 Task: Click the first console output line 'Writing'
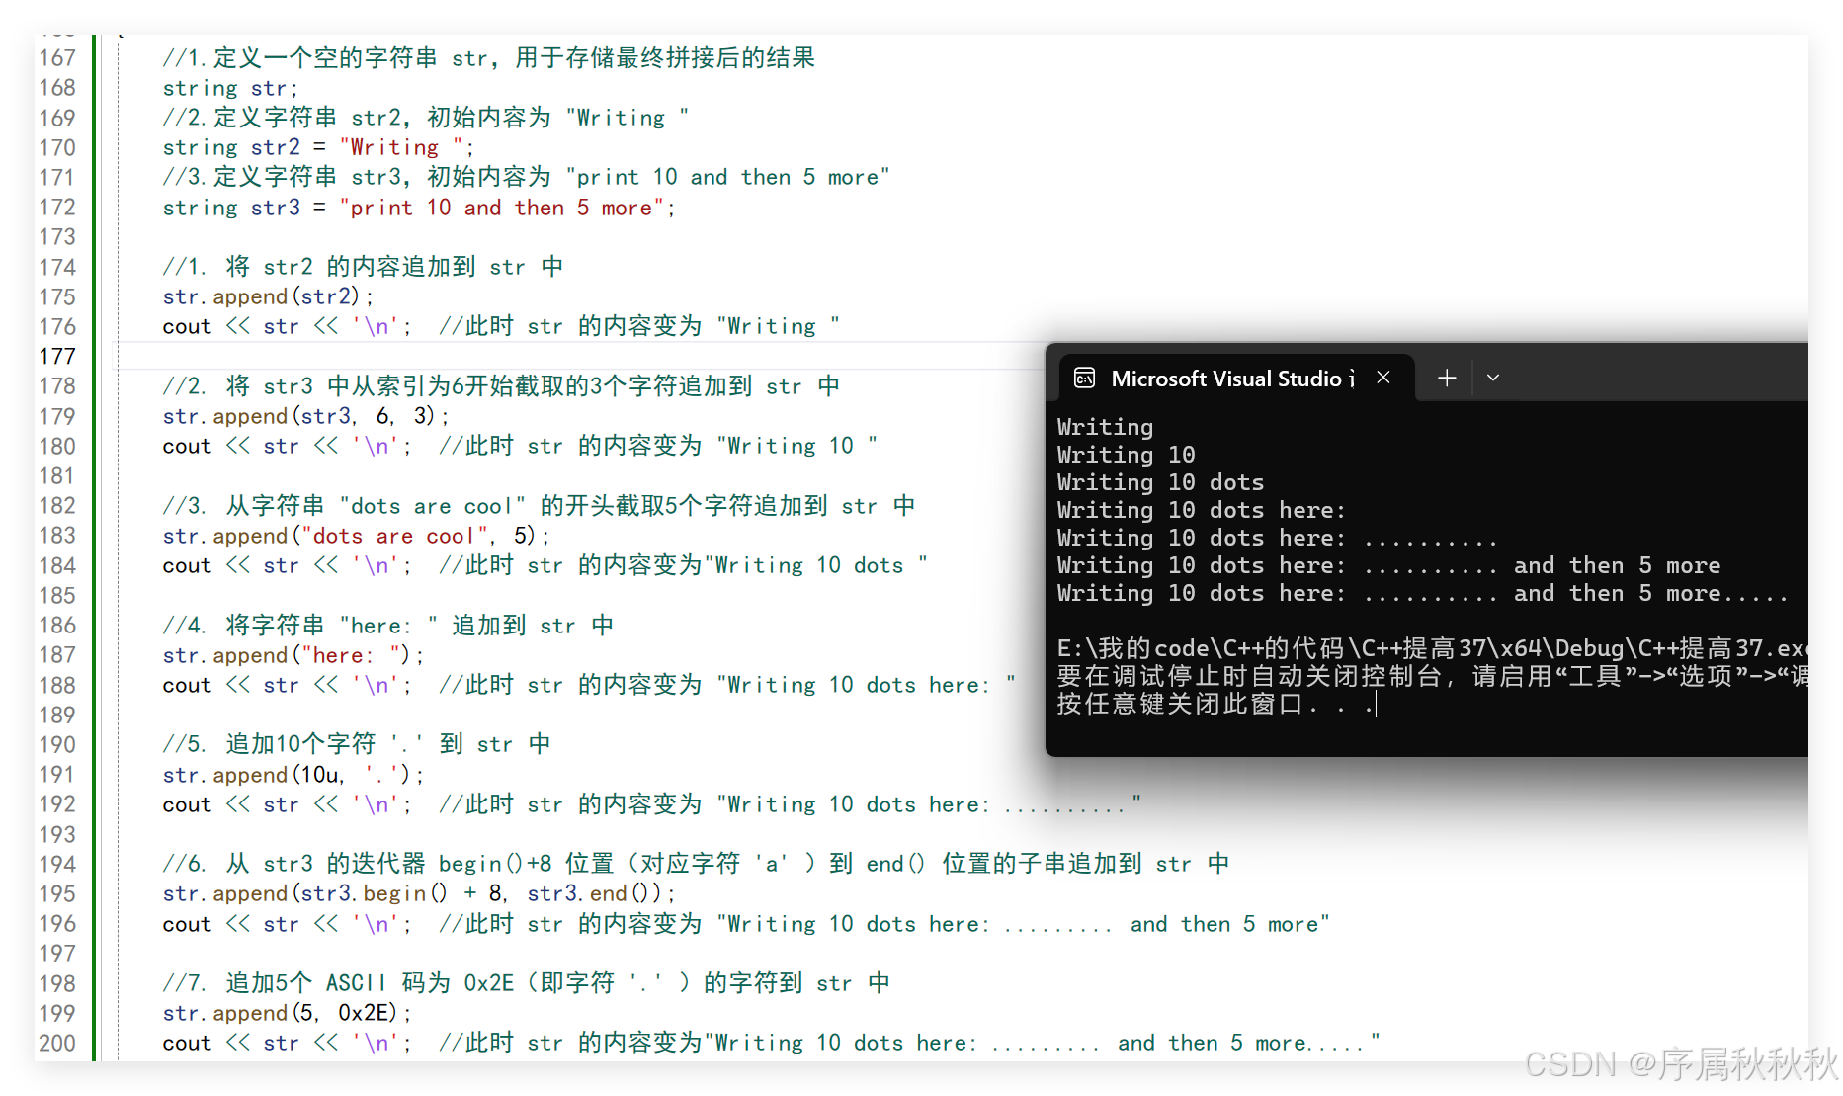click(1105, 427)
